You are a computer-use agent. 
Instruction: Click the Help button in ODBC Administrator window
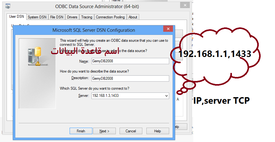click(x=181, y=127)
